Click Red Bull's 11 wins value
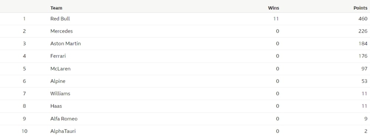This screenshot has height=137, width=370. tap(276, 19)
